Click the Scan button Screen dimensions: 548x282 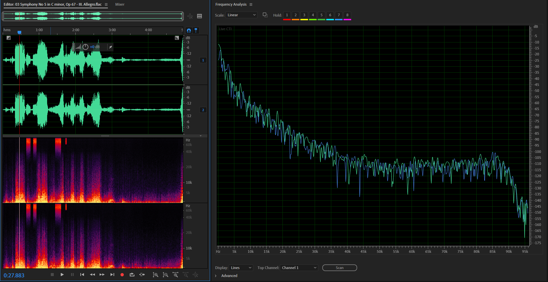[340, 268]
